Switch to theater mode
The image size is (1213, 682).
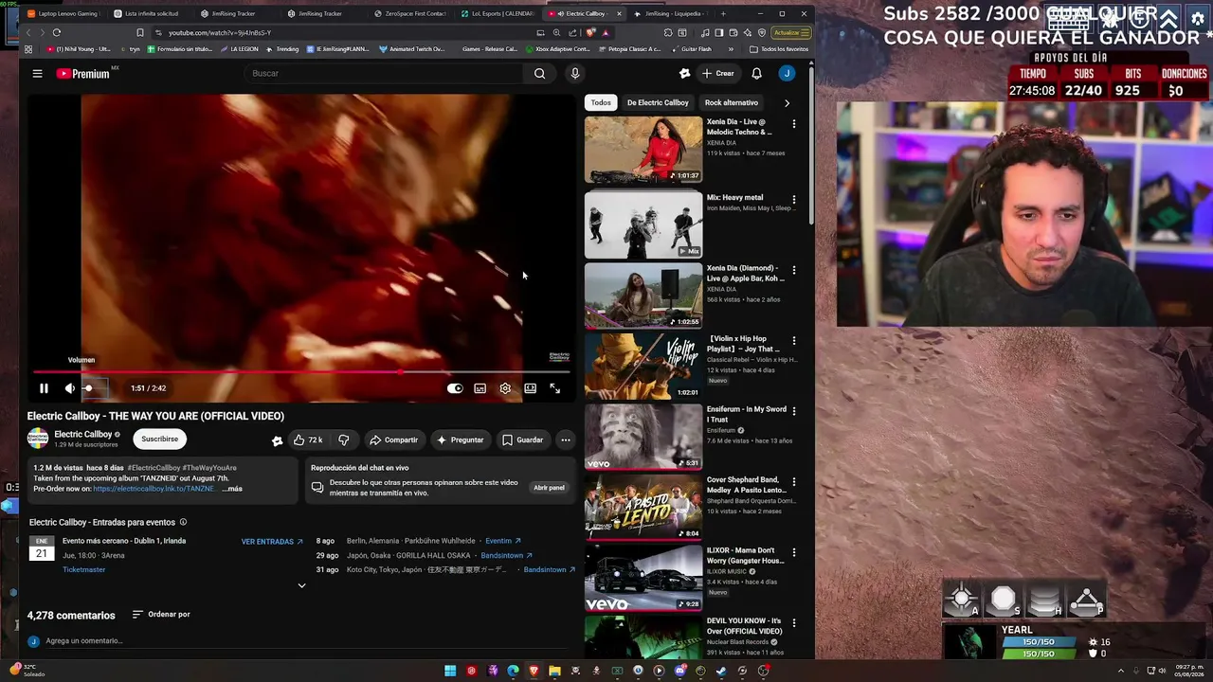tap(530, 388)
